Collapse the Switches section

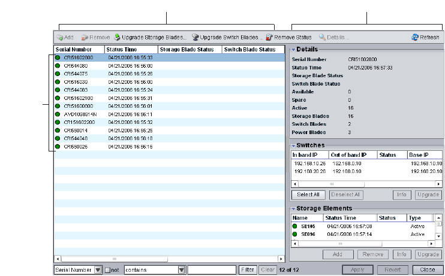tap(293, 145)
